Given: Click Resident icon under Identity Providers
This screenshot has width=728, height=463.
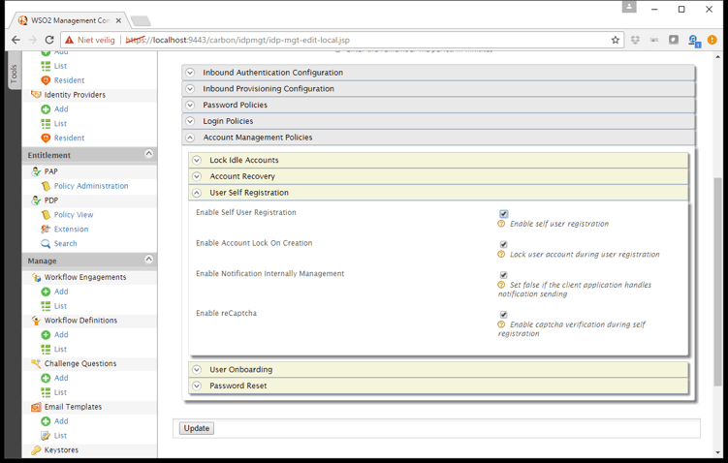Looking at the screenshot, I should tap(46, 138).
